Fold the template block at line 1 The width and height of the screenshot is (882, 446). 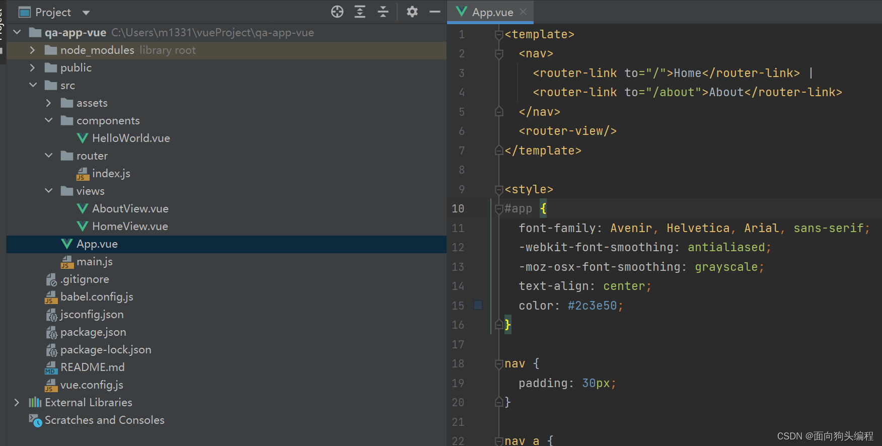pyautogui.click(x=499, y=35)
